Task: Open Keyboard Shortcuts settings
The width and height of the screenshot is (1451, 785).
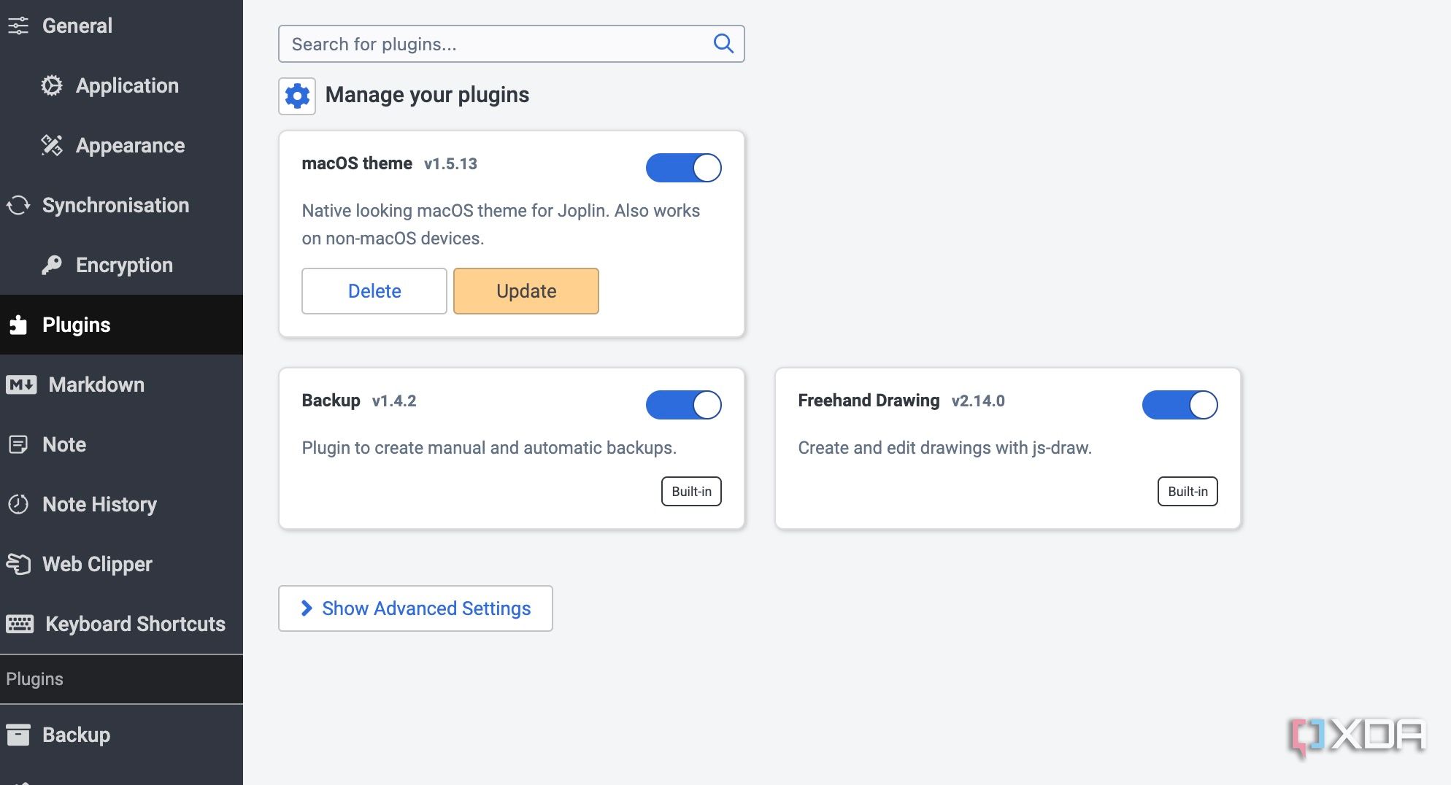Action: tap(121, 624)
